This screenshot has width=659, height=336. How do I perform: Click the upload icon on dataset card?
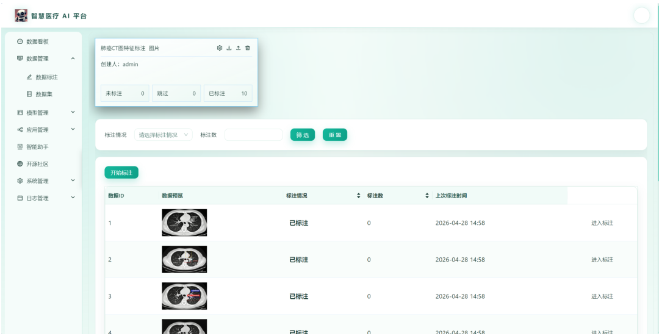coord(239,48)
